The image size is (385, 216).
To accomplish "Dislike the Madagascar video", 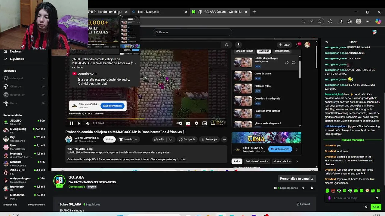I will pos(171,139).
